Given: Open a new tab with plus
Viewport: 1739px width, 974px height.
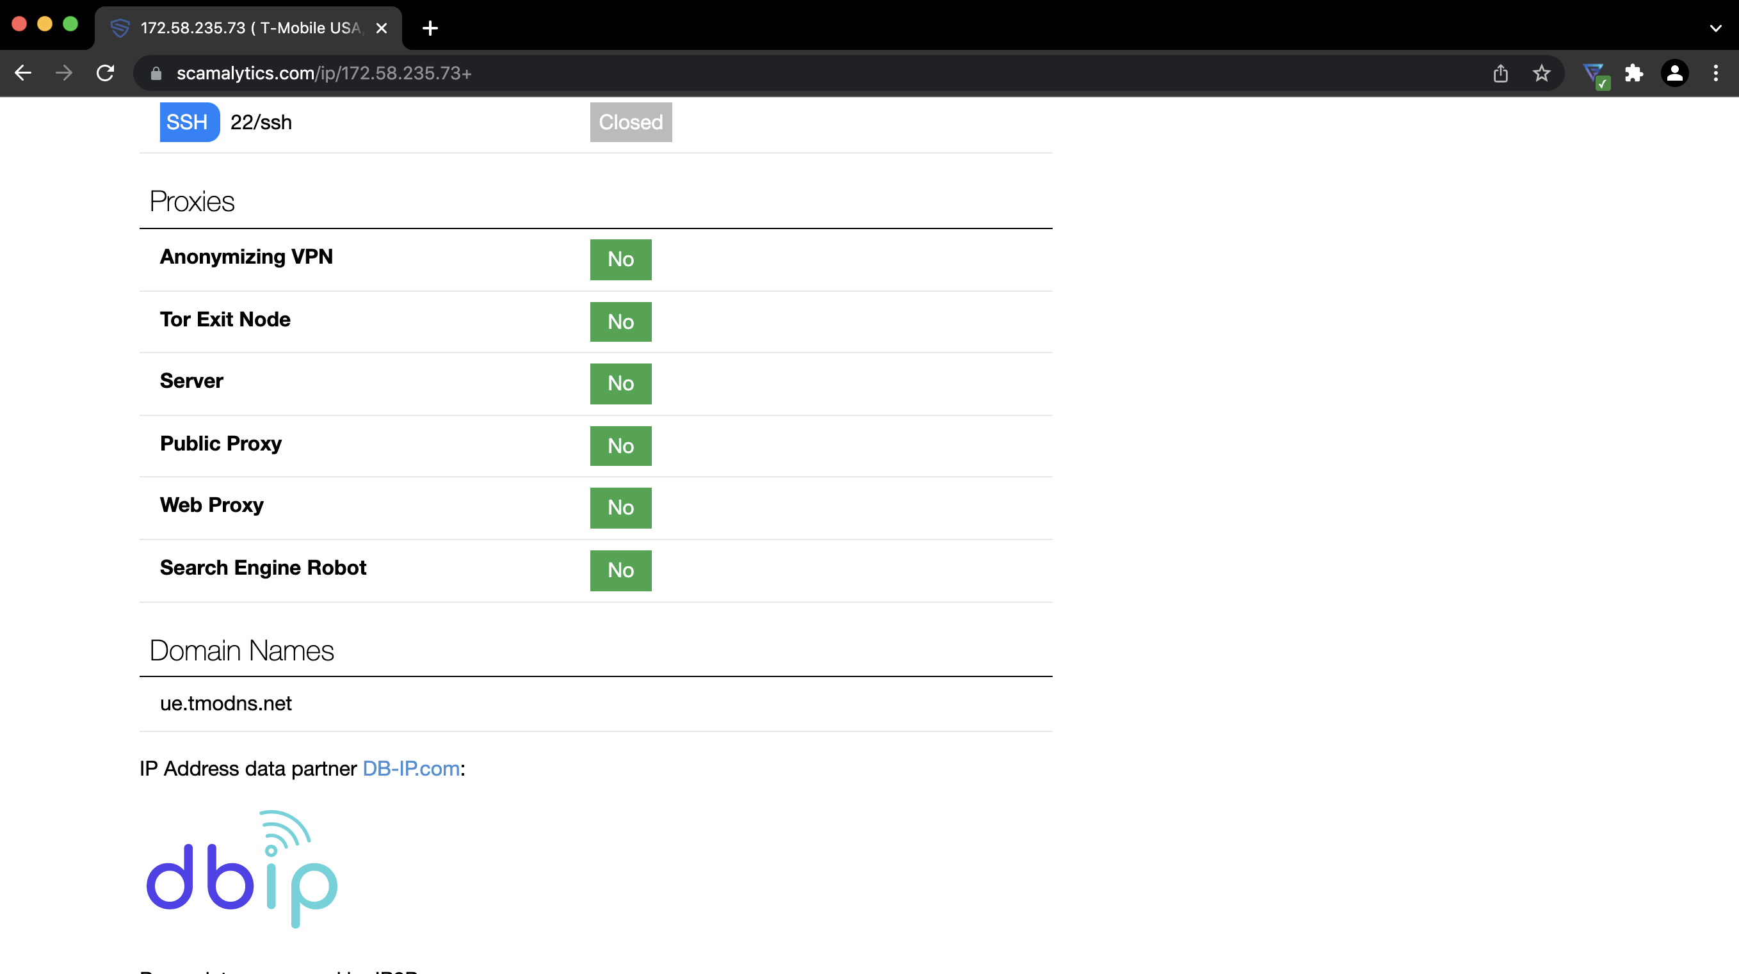Looking at the screenshot, I should 430,28.
